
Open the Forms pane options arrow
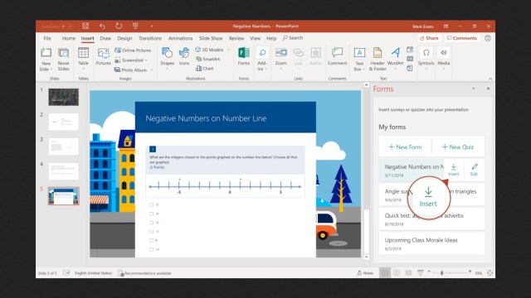pyautogui.click(x=474, y=89)
